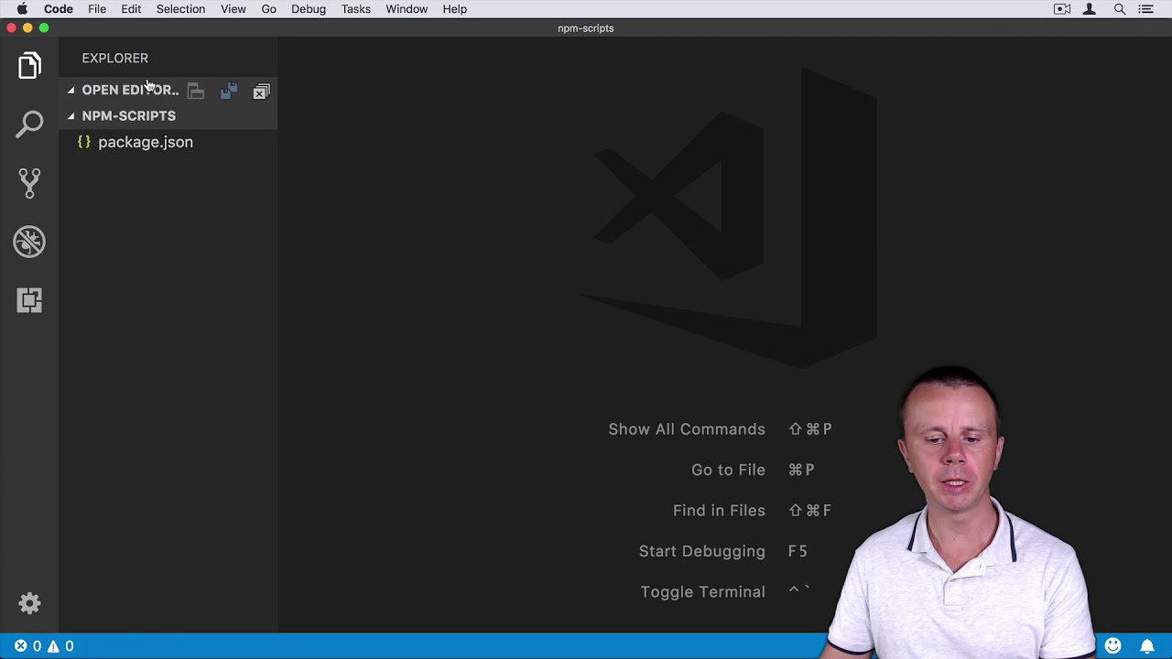Click the errors count in status bar
Image resolution: width=1172 pixels, height=659 pixels.
point(27,646)
